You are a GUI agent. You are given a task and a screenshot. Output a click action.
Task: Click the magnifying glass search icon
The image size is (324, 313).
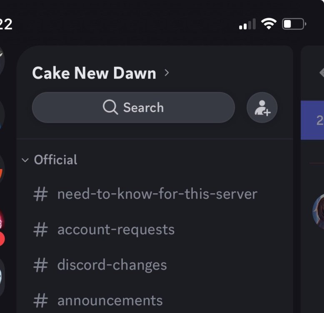(x=110, y=108)
